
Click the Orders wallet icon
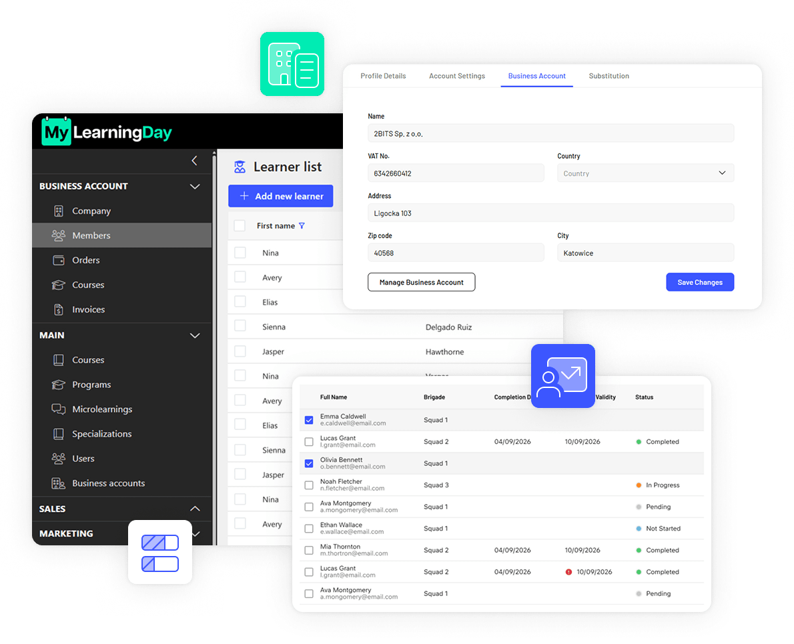coord(59,260)
